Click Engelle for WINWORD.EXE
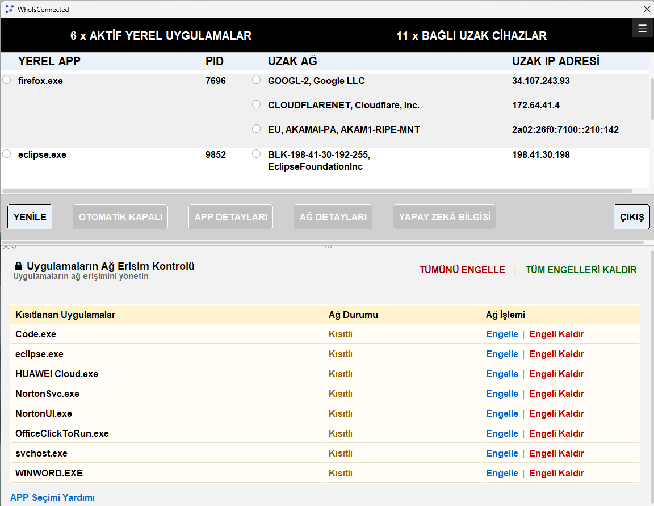 click(x=502, y=474)
